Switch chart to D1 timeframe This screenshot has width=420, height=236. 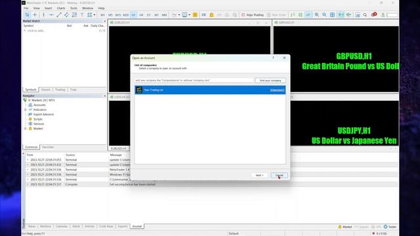[x=149, y=15]
